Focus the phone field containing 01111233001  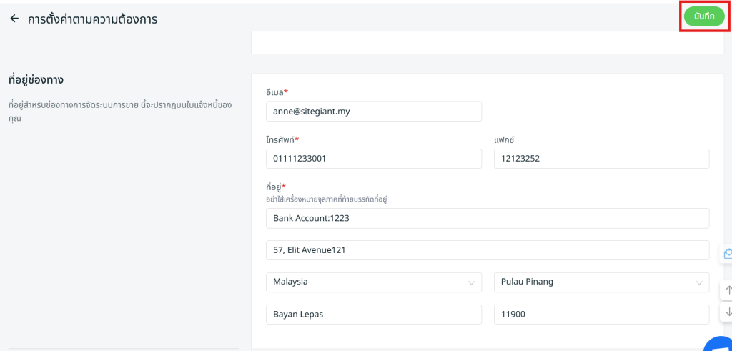pos(372,159)
